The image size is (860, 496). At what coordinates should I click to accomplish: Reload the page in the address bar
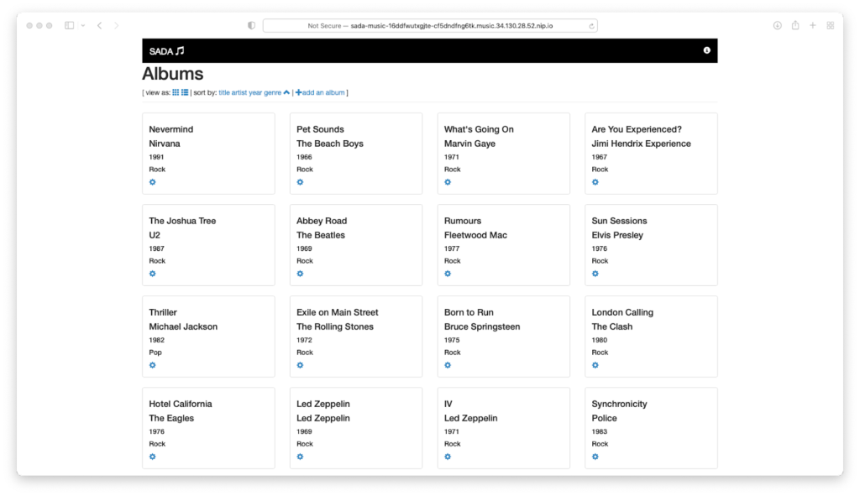click(x=591, y=26)
